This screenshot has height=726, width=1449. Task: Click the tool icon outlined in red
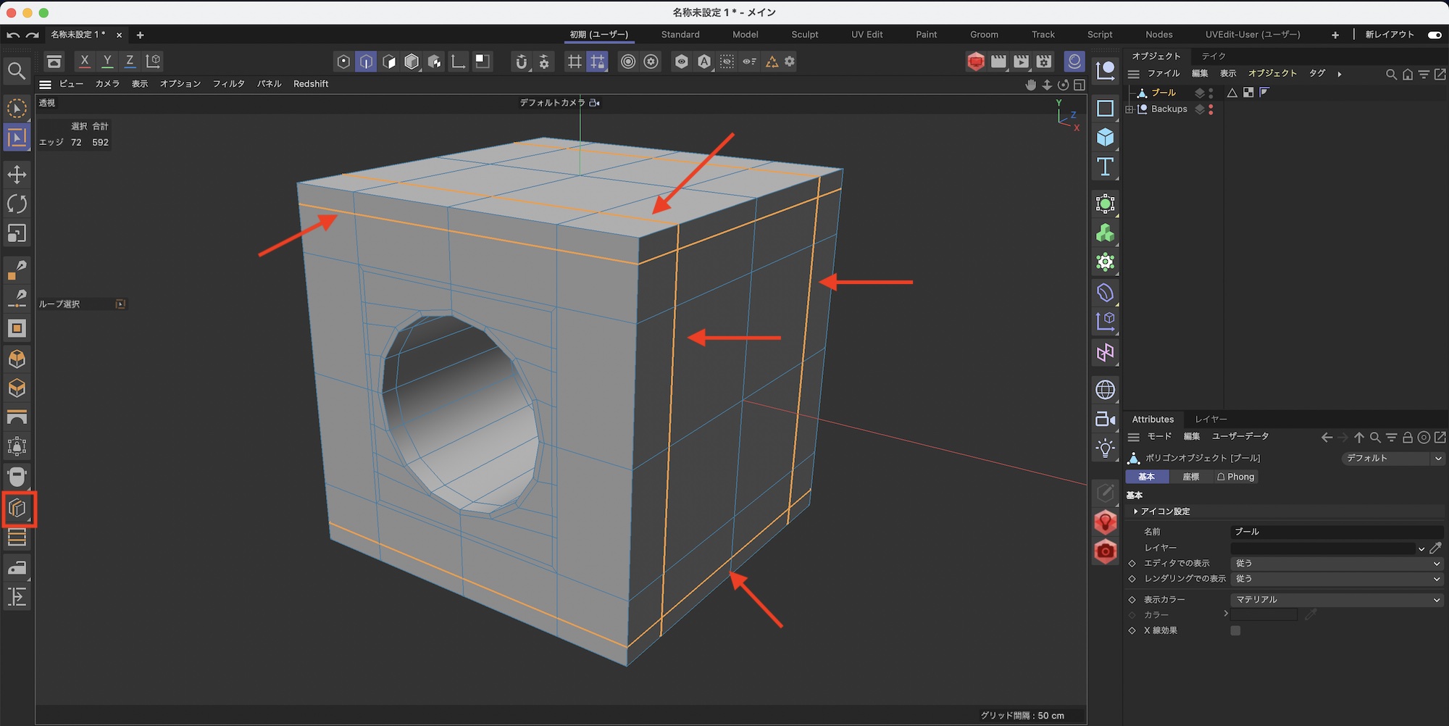click(18, 509)
